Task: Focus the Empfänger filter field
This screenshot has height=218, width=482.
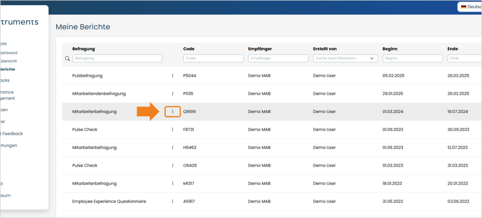Action: [278, 58]
